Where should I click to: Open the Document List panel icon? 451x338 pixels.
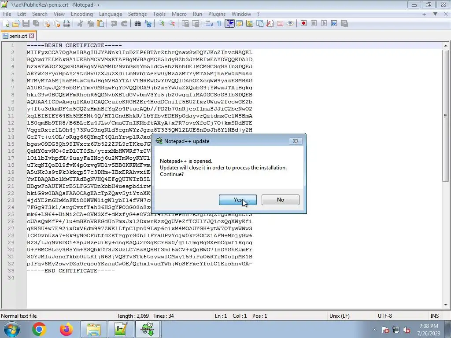(x=260, y=24)
